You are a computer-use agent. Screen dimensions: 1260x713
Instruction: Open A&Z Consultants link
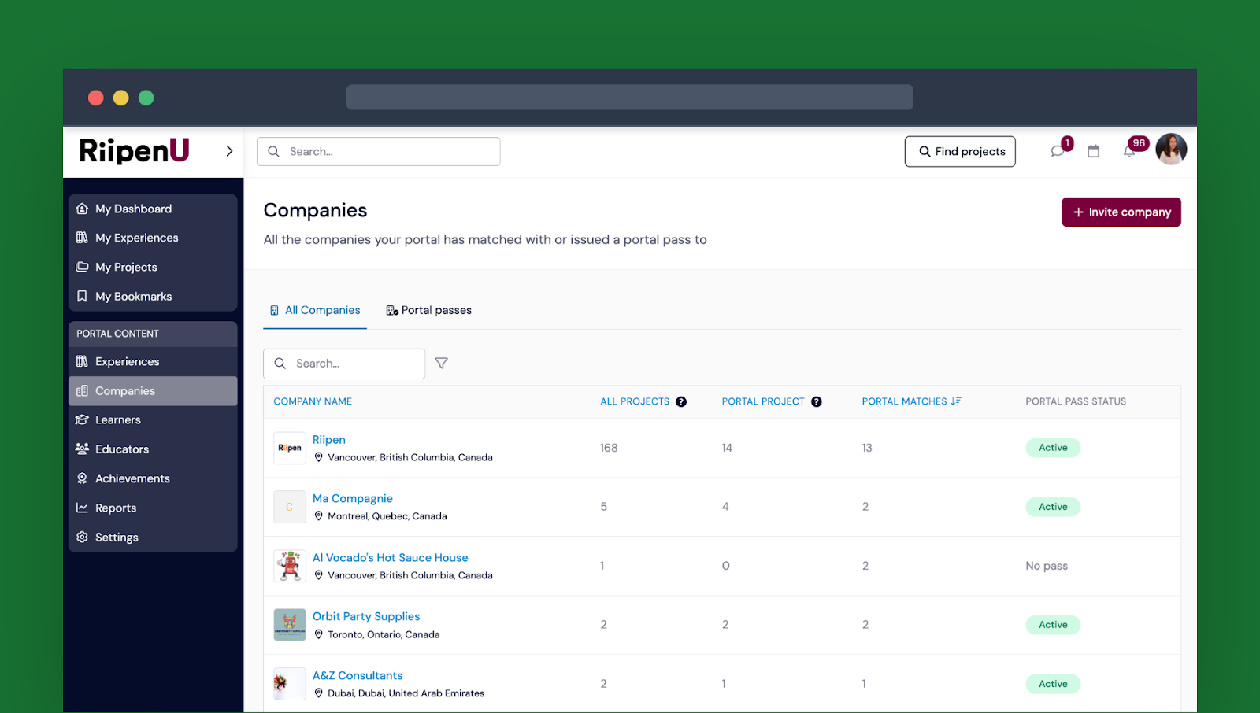358,676
